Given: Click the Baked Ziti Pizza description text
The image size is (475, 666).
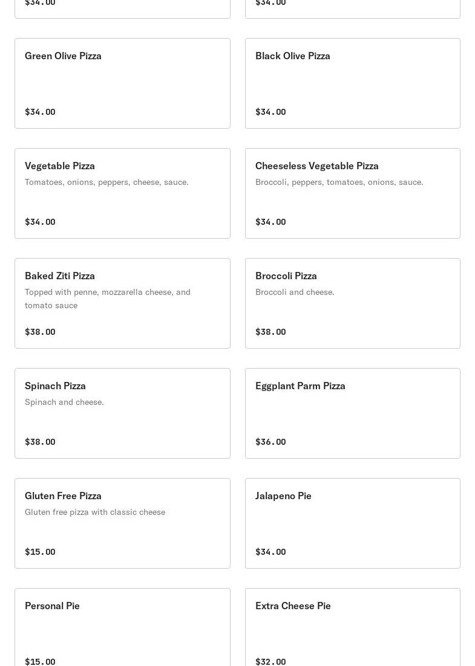Looking at the screenshot, I should click(108, 299).
